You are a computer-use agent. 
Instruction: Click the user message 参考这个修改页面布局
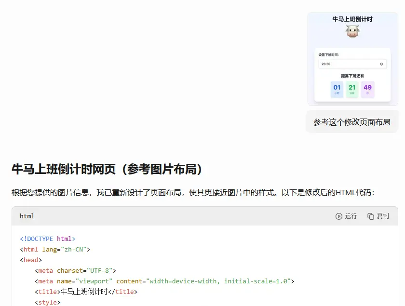[352, 122]
